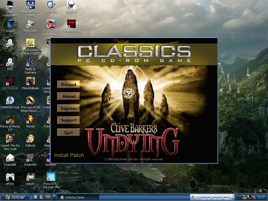268x201 pixels.
Task: Quit the Undying Classic launcher
Action: 69,132
